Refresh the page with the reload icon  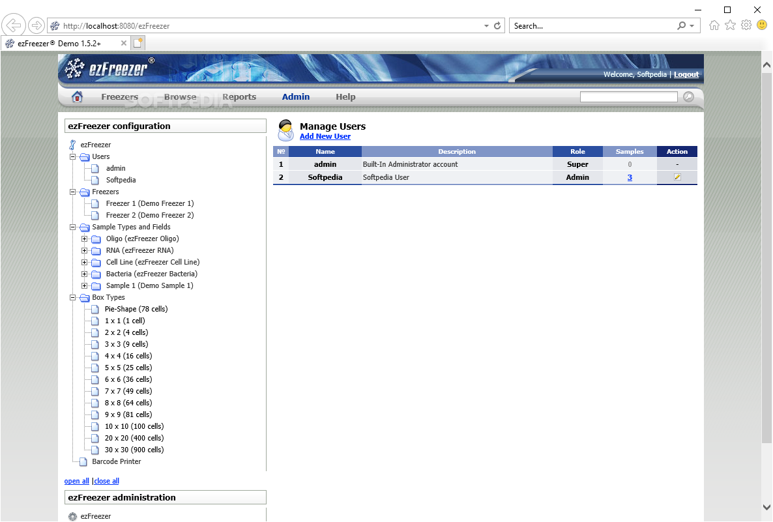(x=497, y=25)
